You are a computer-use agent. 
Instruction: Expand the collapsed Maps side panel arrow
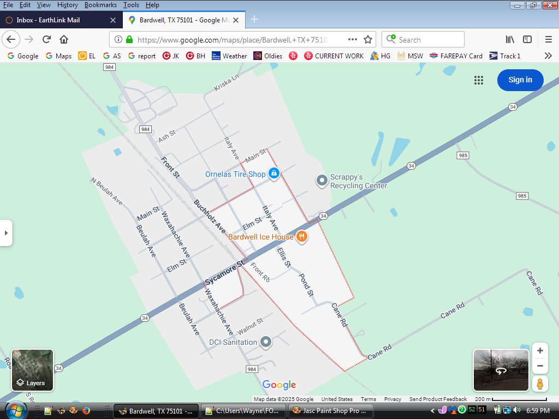[x=6, y=233]
